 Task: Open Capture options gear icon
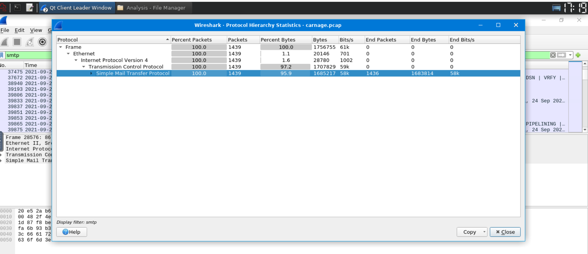click(x=42, y=42)
